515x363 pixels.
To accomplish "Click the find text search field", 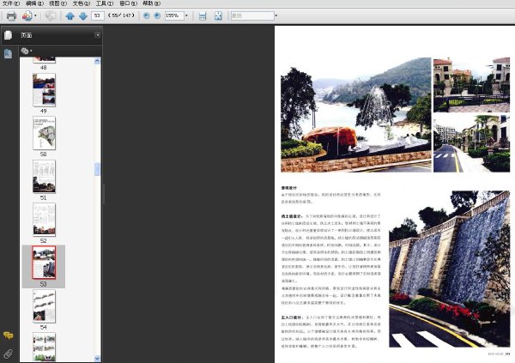I will [252, 15].
